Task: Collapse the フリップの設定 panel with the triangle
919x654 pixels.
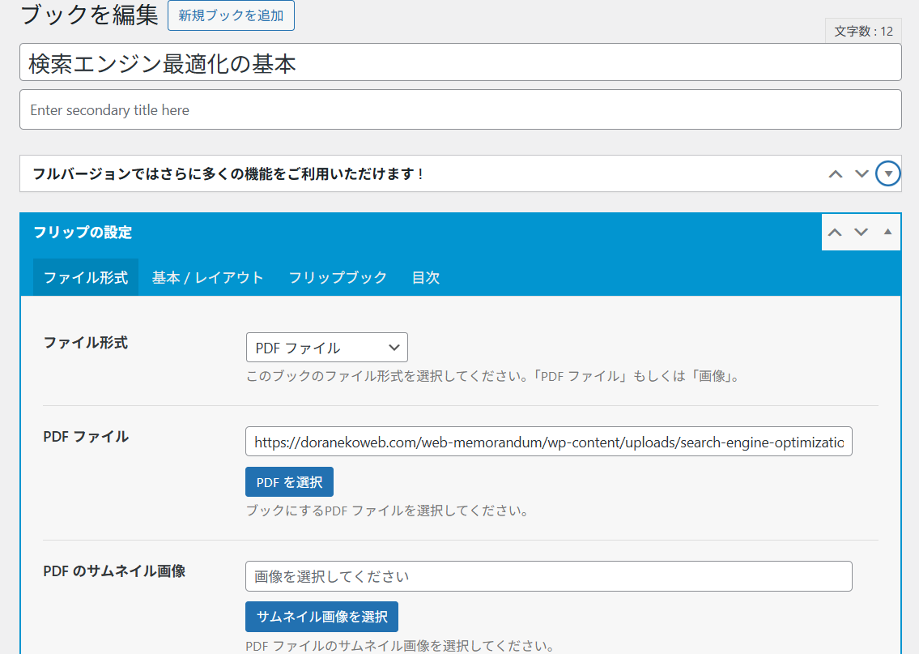Action: click(x=887, y=233)
